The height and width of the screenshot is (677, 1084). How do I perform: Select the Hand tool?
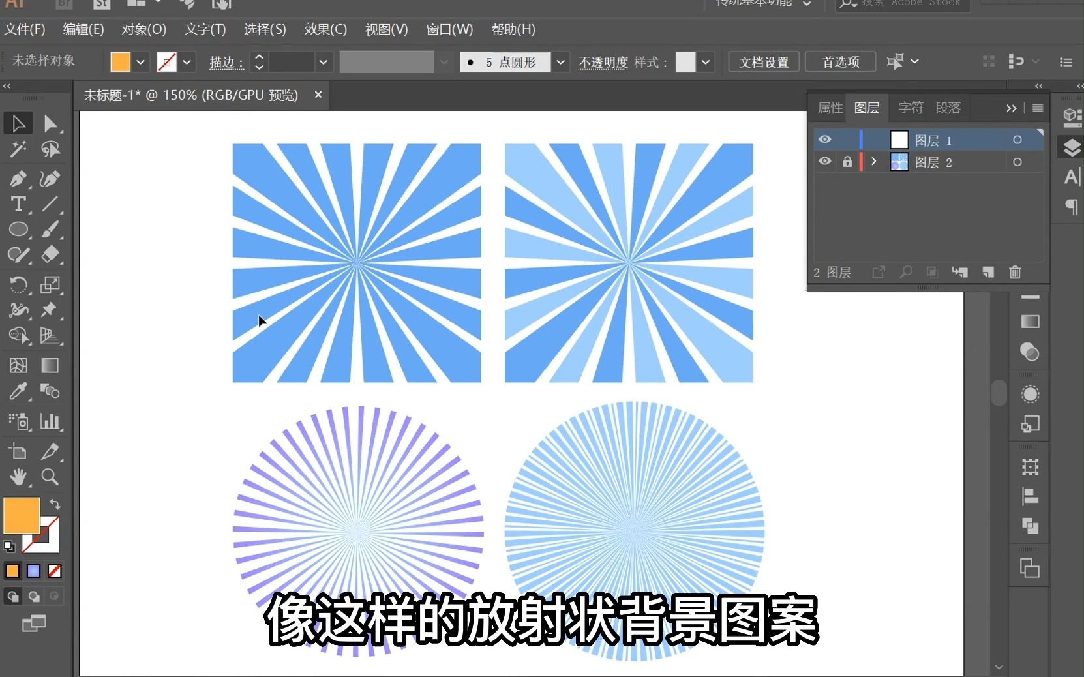[18, 477]
